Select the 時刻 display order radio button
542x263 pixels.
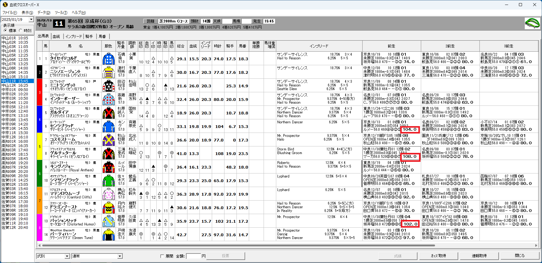click(x=20, y=30)
